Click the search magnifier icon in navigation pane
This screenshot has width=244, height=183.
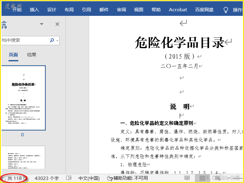(52, 40)
